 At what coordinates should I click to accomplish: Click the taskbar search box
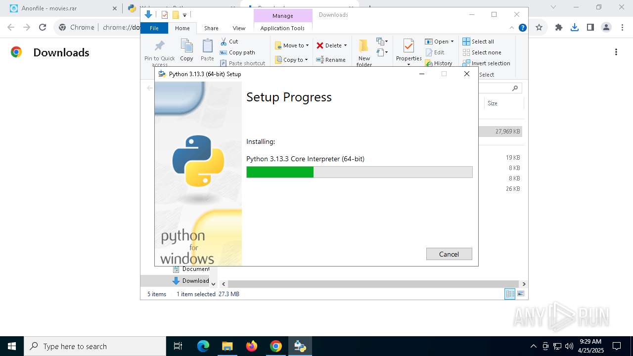tap(95, 346)
